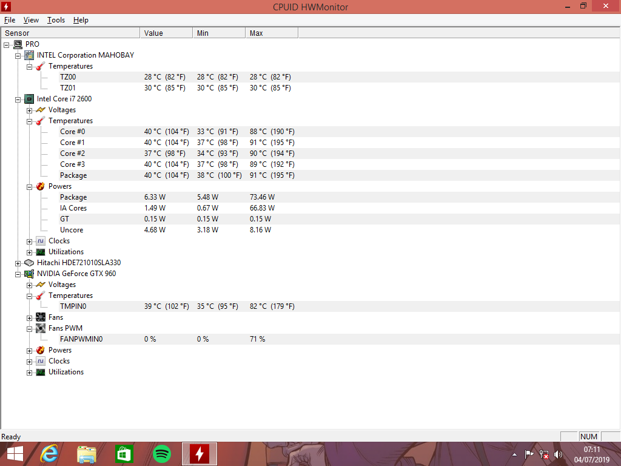Collapse the INTEL Corporation MAHOBAY node
The image size is (621, 466).
[18, 56]
